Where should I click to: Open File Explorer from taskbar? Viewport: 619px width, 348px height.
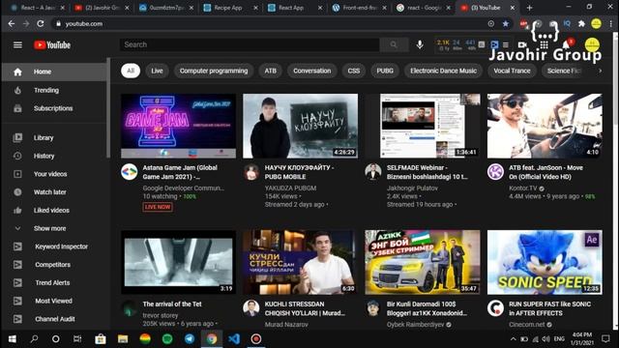123,339
